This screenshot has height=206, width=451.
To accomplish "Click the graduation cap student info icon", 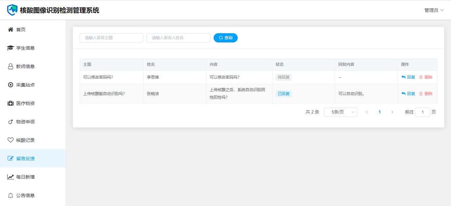I will point(11,48).
